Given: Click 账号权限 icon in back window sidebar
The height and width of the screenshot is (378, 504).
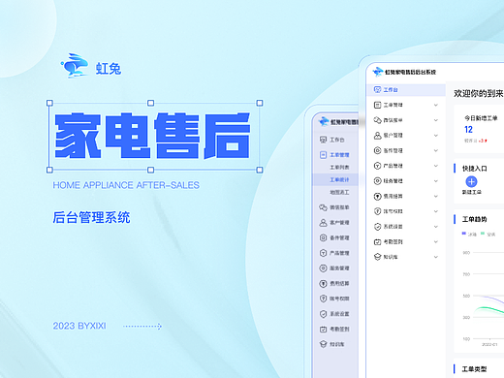Looking at the screenshot, I should [x=323, y=299].
